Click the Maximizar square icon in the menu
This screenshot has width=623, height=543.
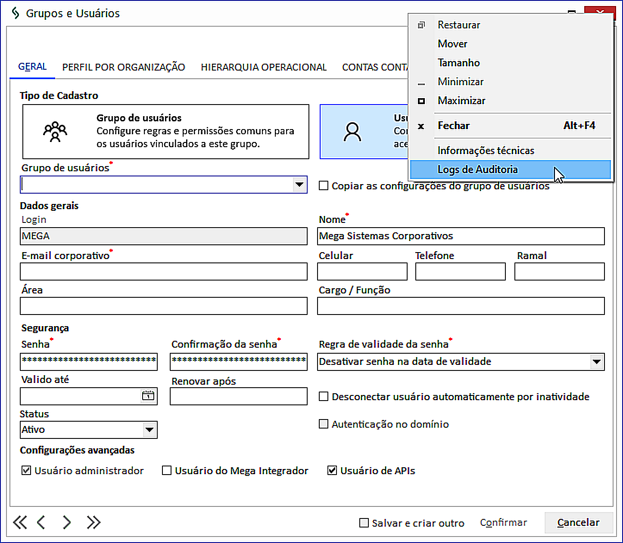[x=421, y=101]
